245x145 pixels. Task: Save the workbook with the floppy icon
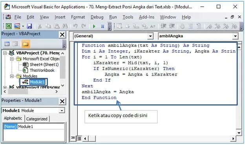point(29,26)
